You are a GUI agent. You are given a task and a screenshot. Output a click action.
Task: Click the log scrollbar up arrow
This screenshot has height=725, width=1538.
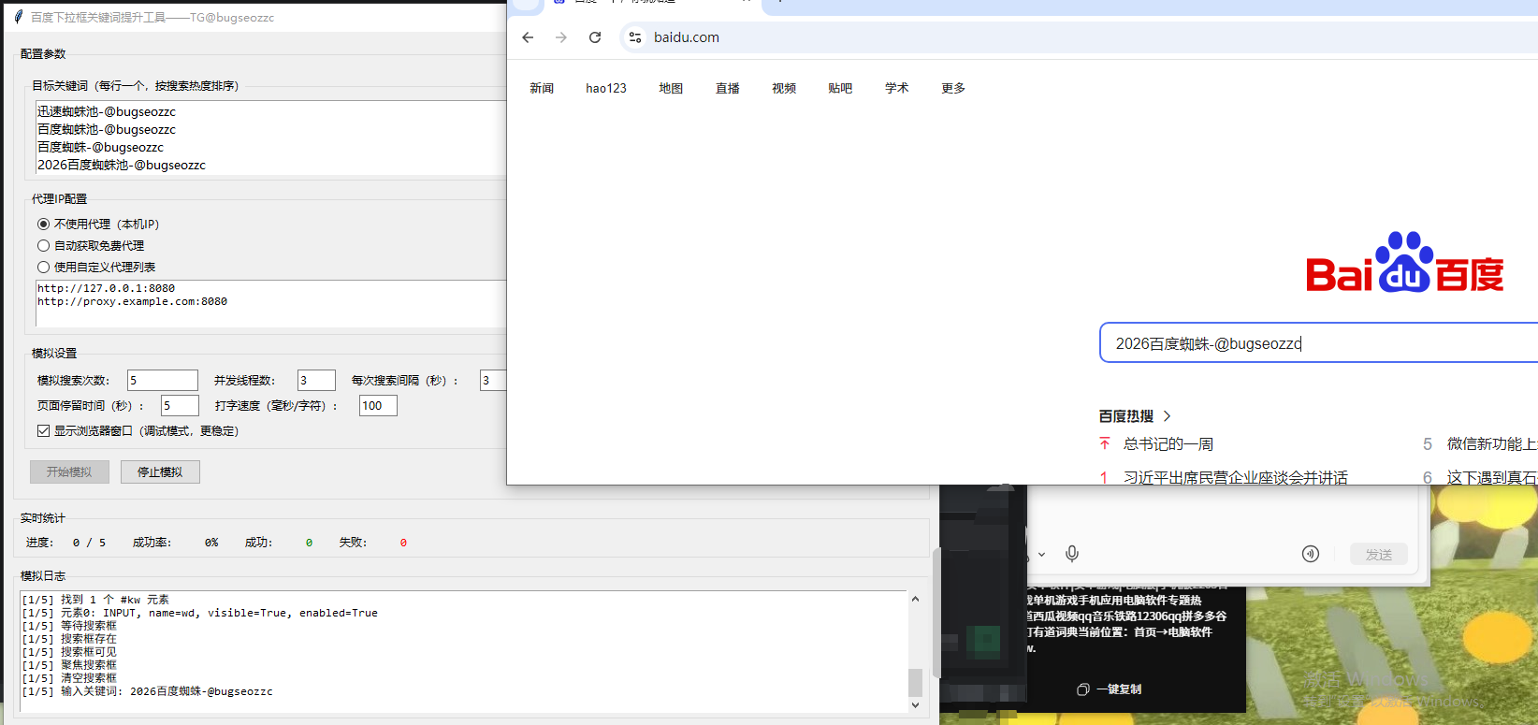coord(915,600)
